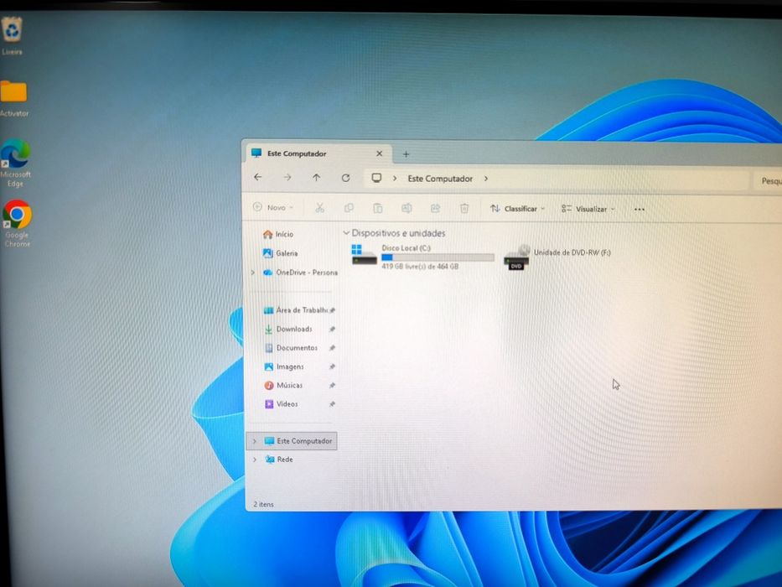Open the Activator folder on desktop

[13, 98]
